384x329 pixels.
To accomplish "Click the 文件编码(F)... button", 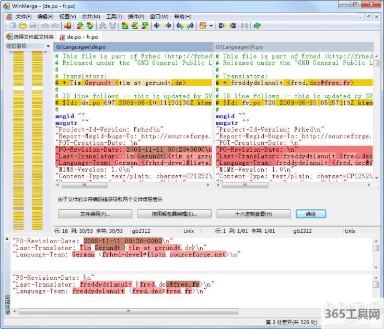I will tap(95, 213).
